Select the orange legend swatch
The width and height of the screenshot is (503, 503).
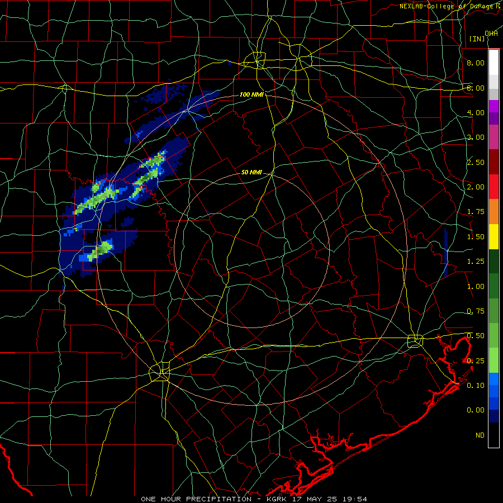click(493, 212)
